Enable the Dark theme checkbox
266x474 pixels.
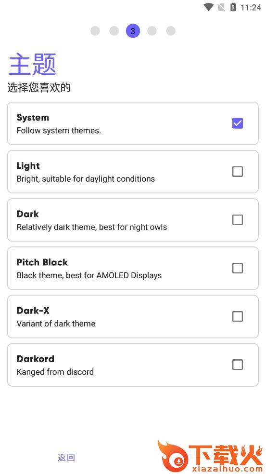(237, 220)
